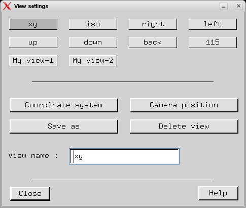The width and height of the screenshot is (246, 208).
Task: Choose the right view preset
Action: pyautogui.click(x=153, y=24)
